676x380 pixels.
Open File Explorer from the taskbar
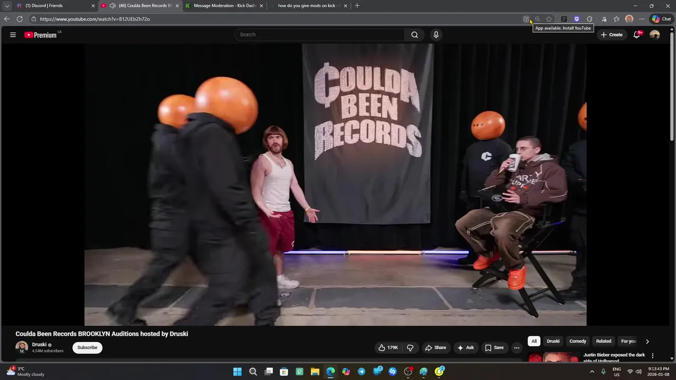point(315,372)
